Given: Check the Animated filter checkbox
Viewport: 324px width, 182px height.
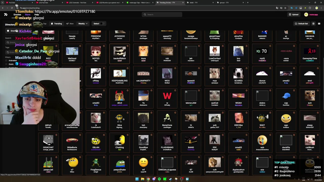Looking at the screenshot, I should (x=7, y=61).
